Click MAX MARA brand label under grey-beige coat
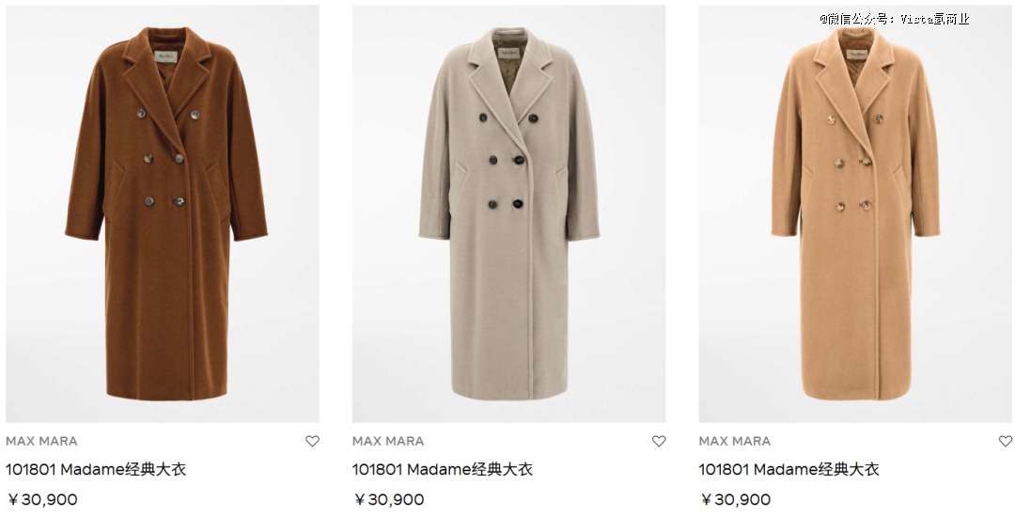 click(x=388, y=441)
